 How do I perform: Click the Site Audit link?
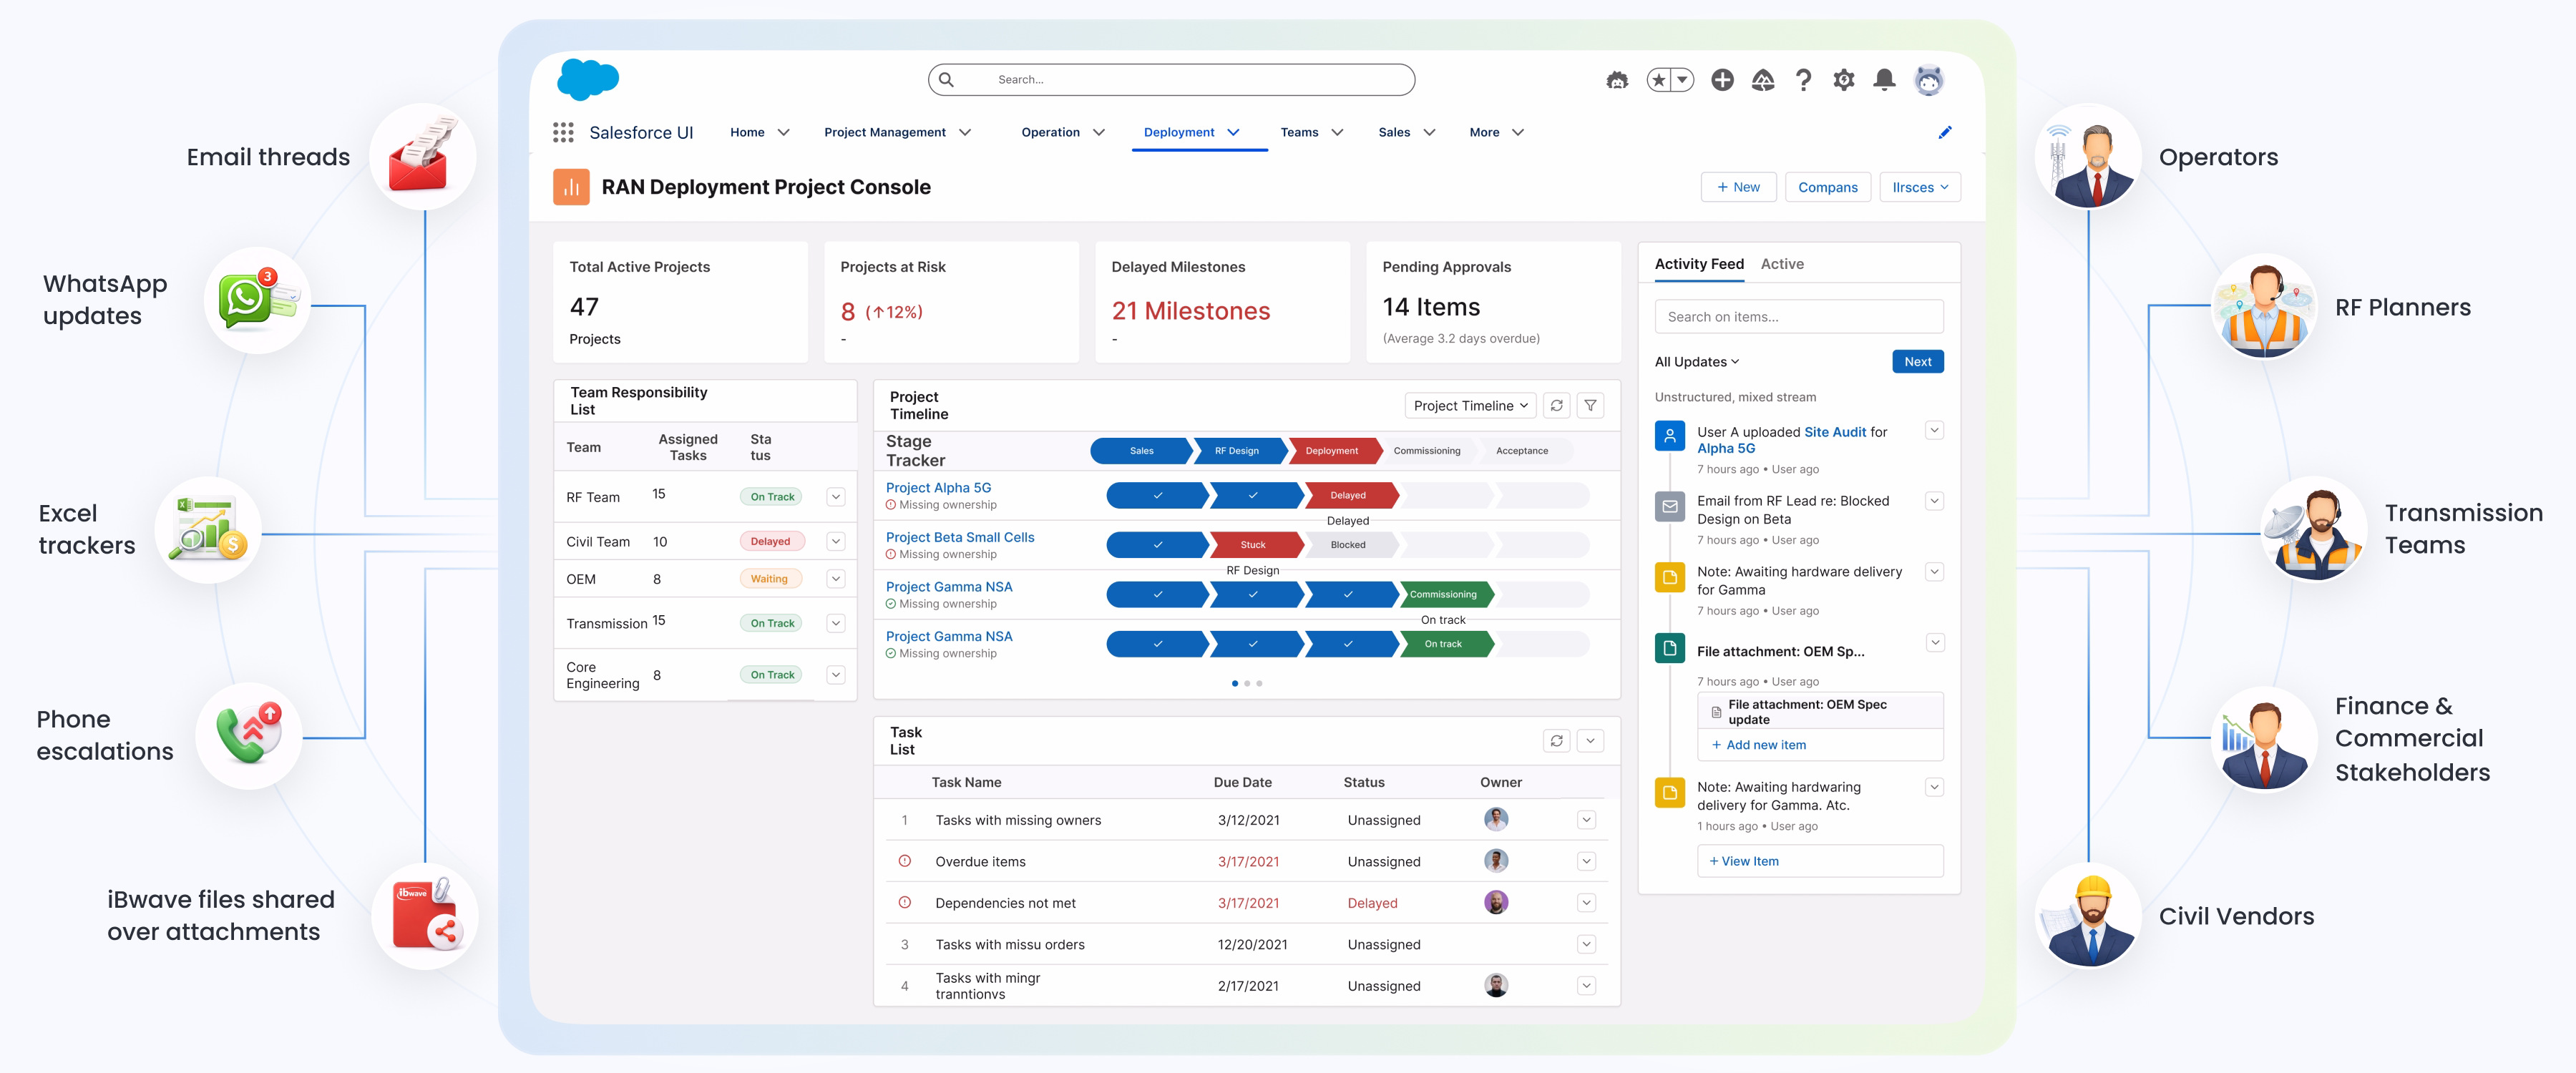(1834, 432)
